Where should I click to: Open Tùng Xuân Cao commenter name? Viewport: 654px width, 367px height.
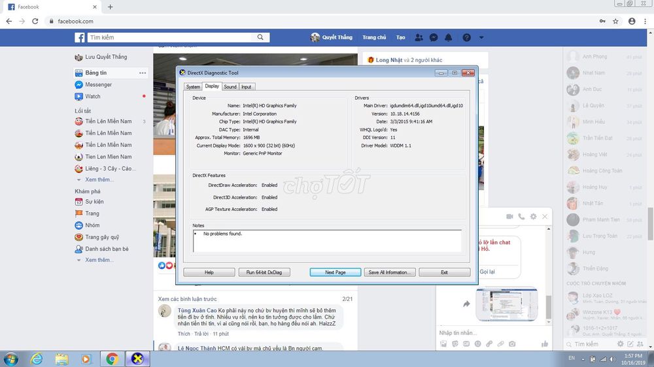198,310
